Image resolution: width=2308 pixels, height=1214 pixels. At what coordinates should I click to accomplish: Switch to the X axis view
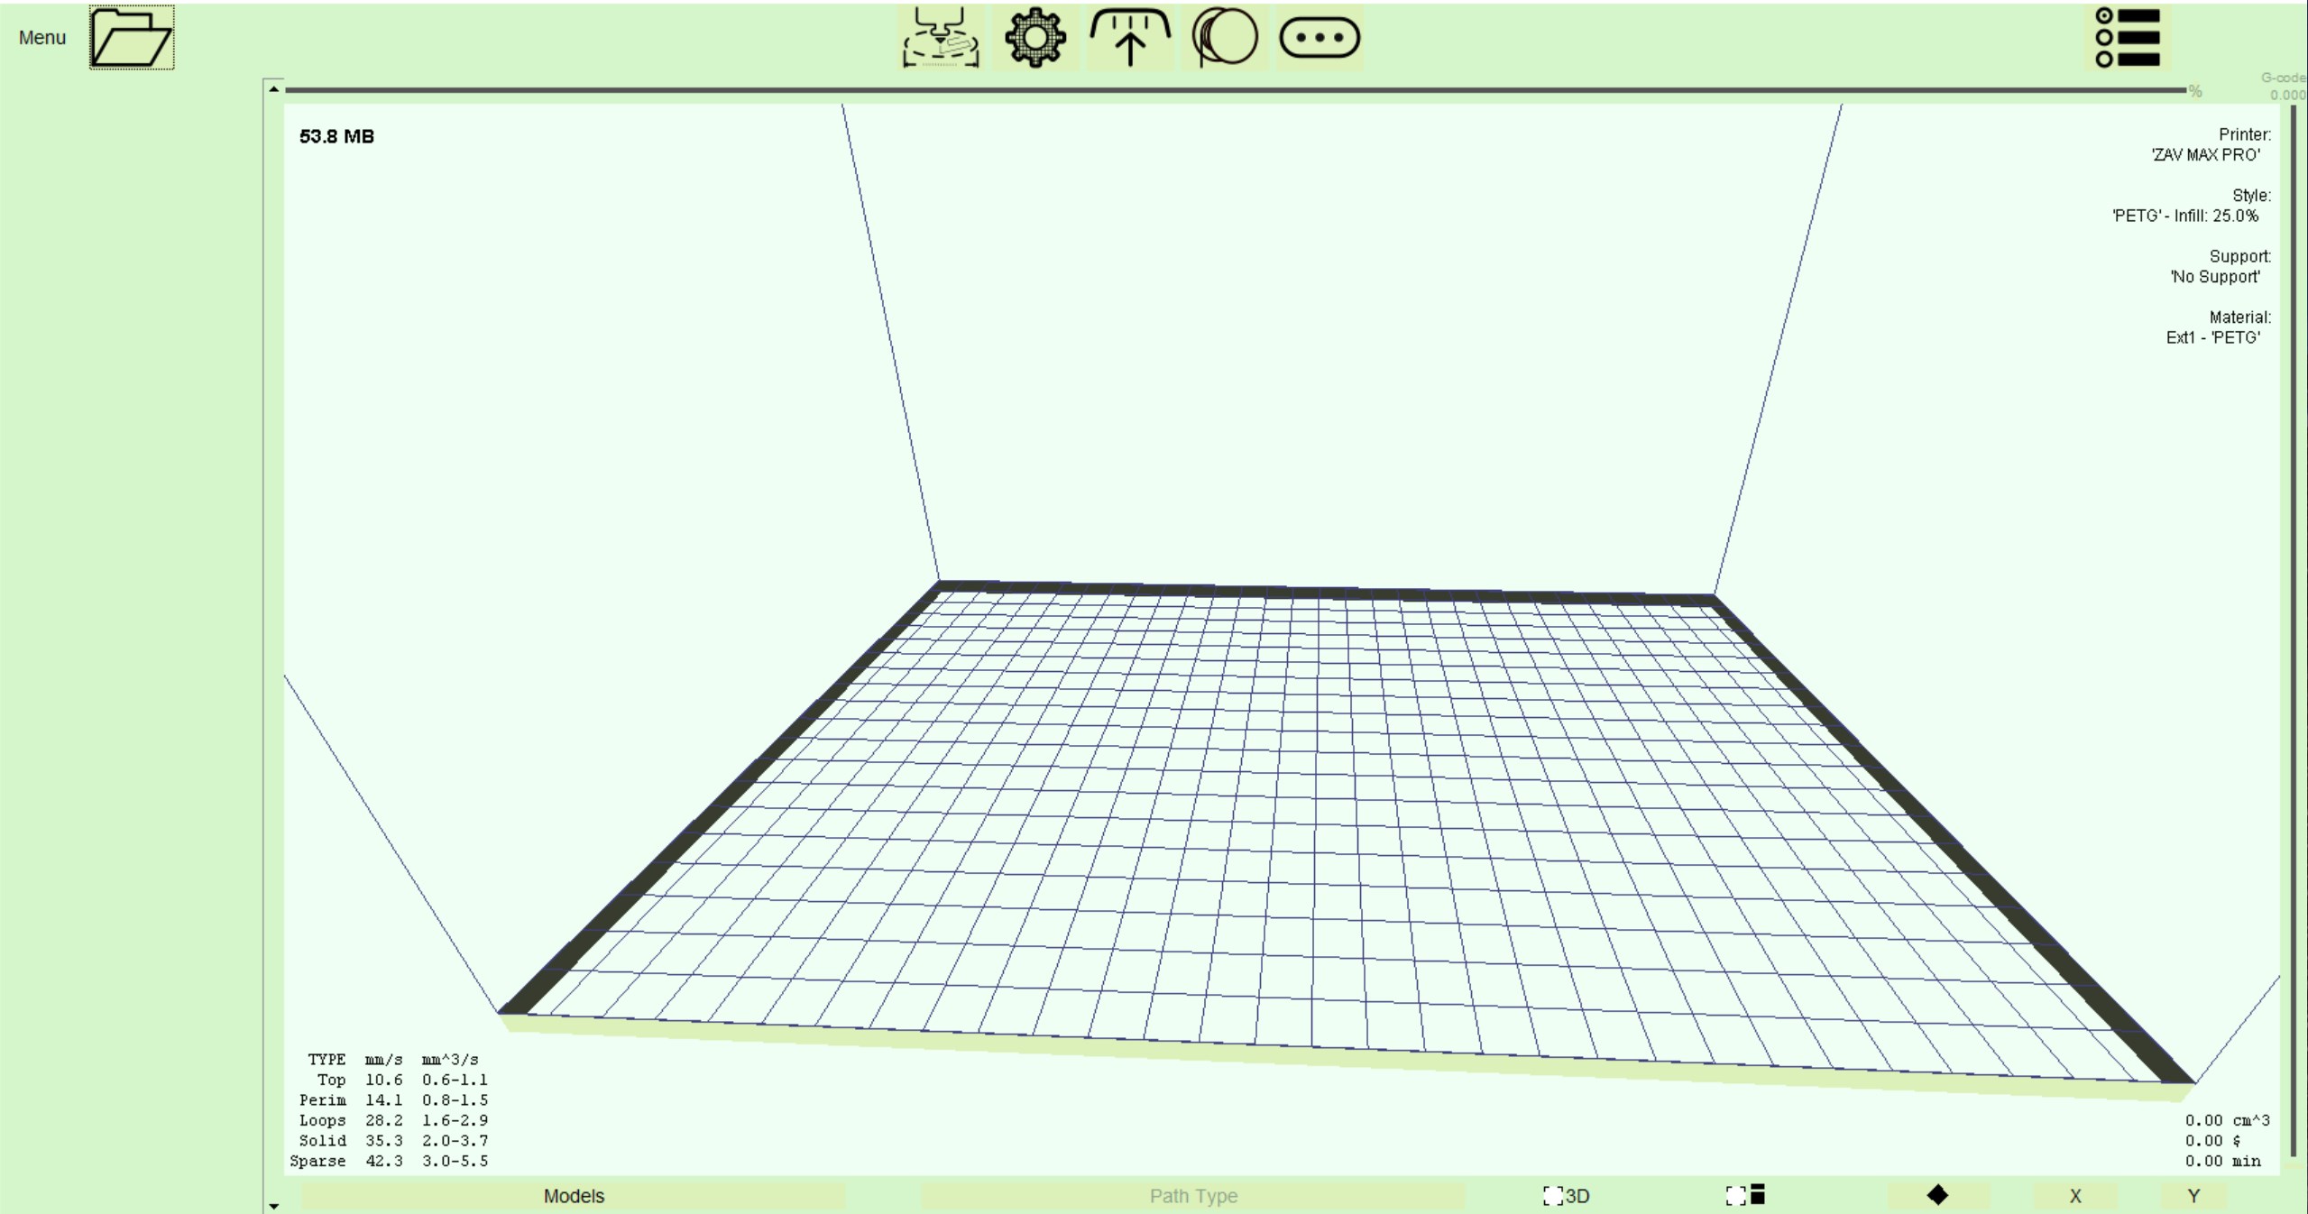tap(2074, 1196)
